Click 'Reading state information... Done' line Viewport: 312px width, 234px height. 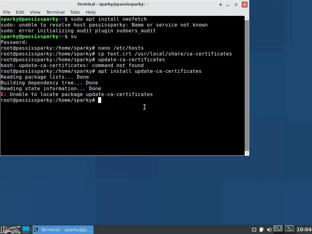coord(51,88)
